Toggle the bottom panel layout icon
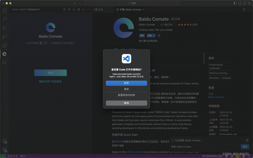The width and height of the screenshot is (253, 158). (x=240, y=3)
